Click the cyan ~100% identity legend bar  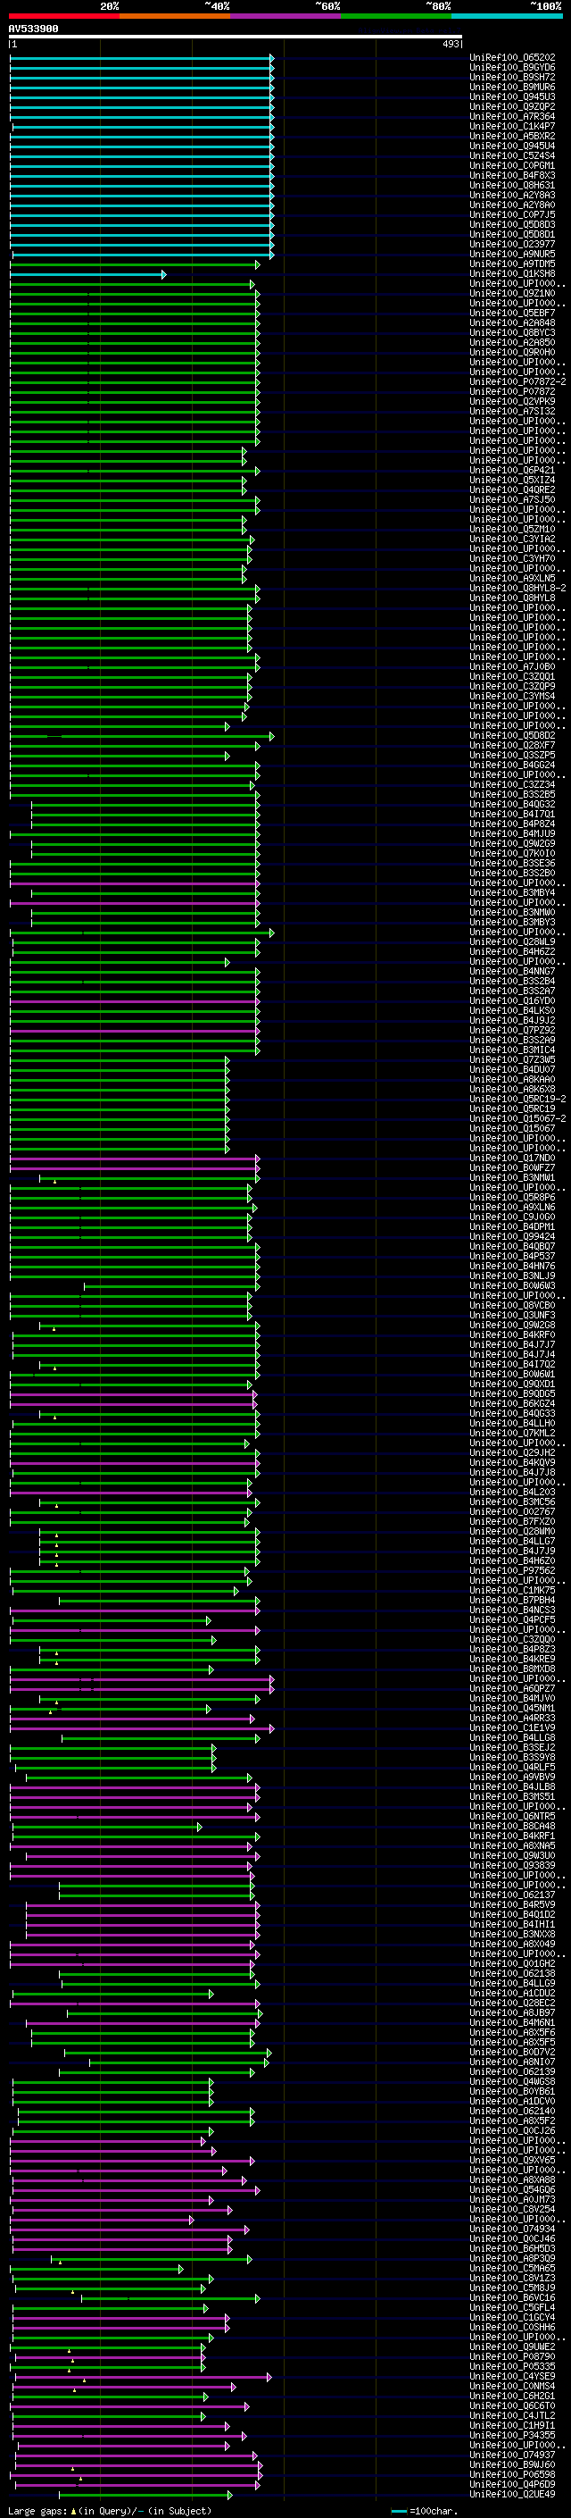507,16
